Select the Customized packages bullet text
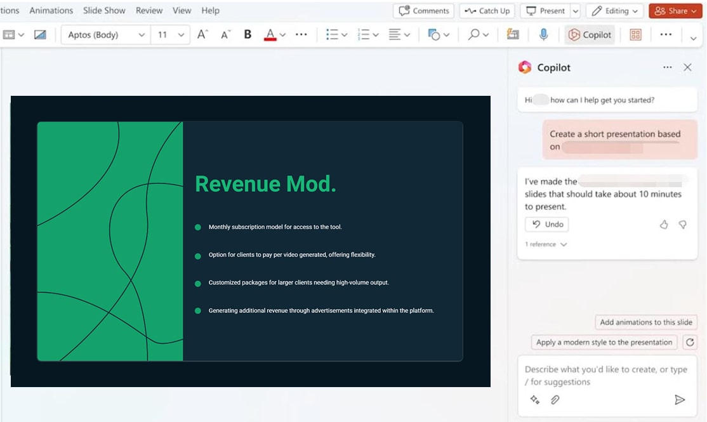 [x=298, y=282]
